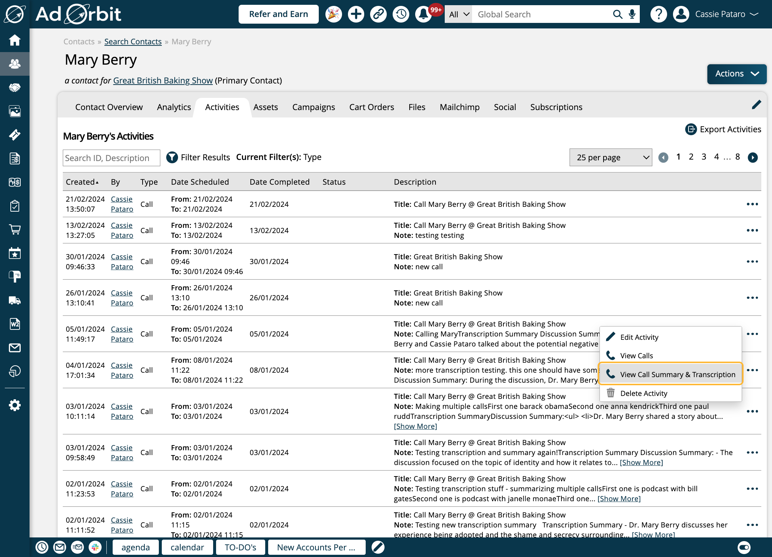772x557 pixels.
Task: Click the notifications bell icon
Action: [423, 14]
